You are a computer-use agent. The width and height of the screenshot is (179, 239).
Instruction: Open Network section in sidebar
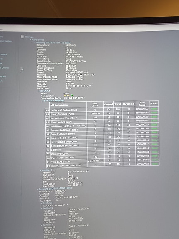point(1,81)
